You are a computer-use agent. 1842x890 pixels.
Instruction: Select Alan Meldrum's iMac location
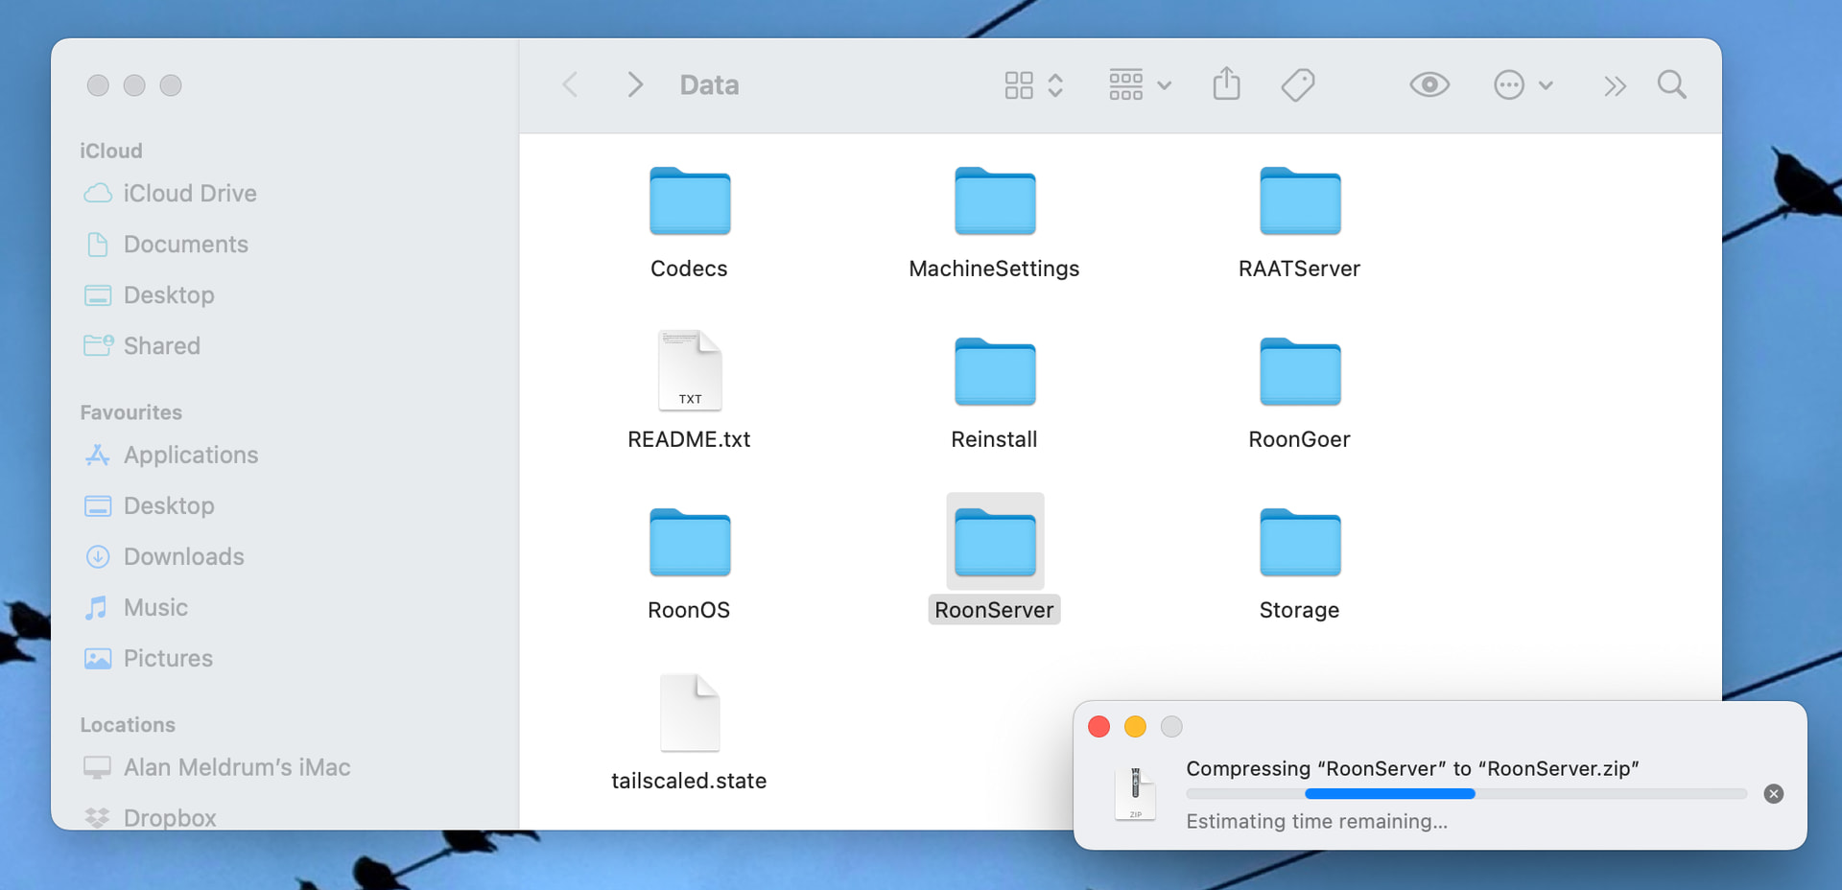point(236,767)
